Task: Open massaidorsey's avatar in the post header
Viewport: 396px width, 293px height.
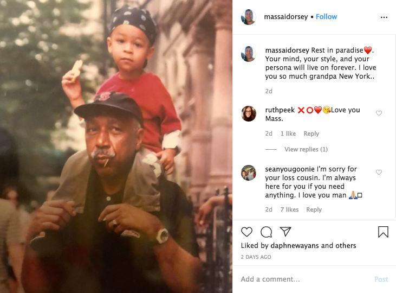Action: tap(249, 17)
